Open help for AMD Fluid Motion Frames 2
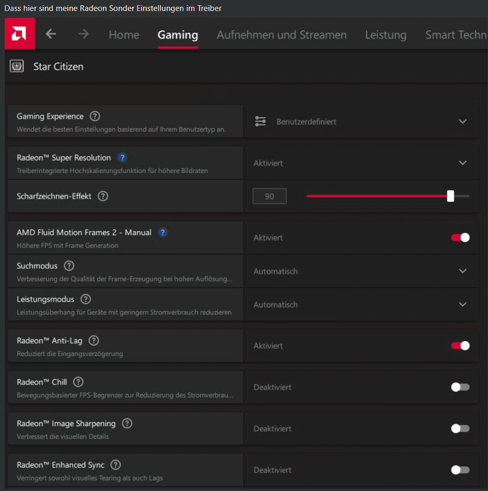The width and height of the screenshot is (488, 491). [x=162, y=232]
